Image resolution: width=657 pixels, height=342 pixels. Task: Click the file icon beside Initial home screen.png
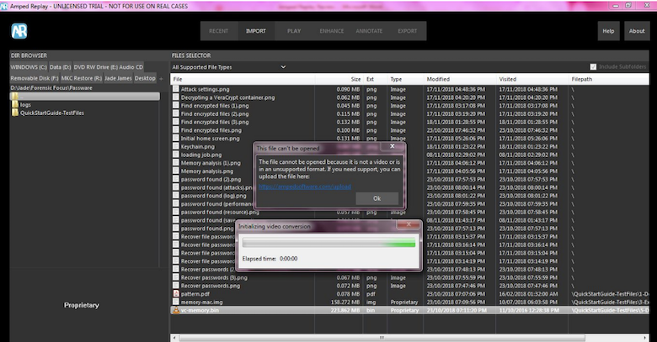(x=176, y=139)
